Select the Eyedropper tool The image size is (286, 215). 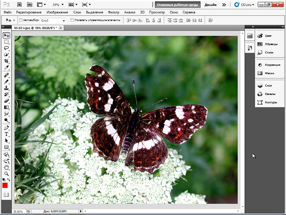6,67
